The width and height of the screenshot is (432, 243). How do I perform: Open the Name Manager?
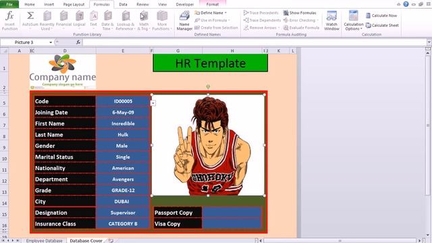point(184,20)
